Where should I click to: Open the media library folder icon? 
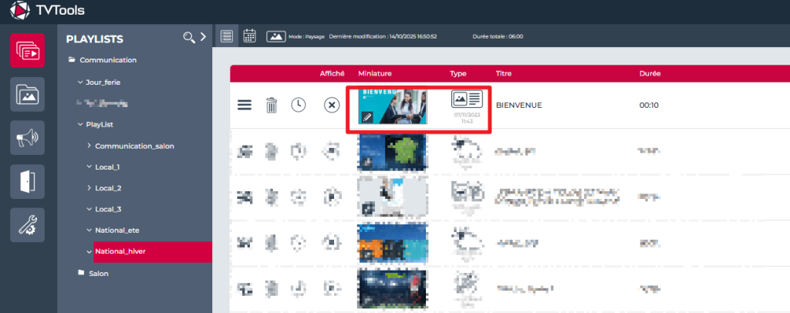[29, 95]
